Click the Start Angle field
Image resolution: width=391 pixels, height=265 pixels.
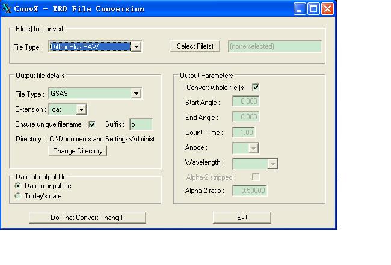click(x=246, y=101)
